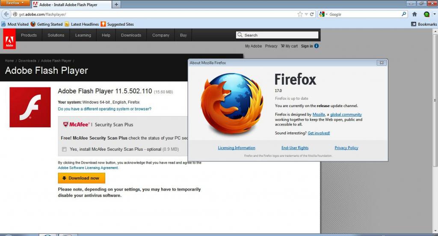
Task: Close the About Mozilla Firefox dialog
Action: [x=382, y=63]
